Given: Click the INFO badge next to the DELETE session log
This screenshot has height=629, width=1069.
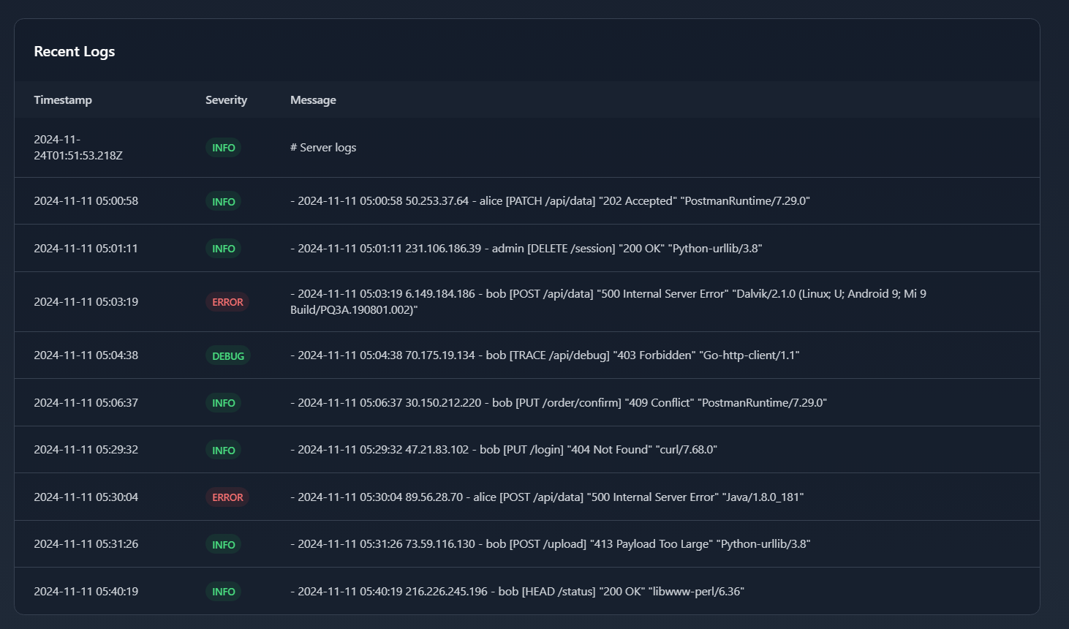Looking at the screenshot, I should coord(223,248).
